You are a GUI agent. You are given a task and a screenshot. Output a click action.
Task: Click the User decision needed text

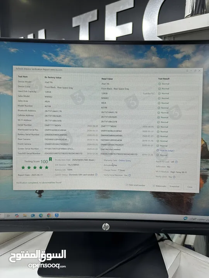[x=111, y=149]
